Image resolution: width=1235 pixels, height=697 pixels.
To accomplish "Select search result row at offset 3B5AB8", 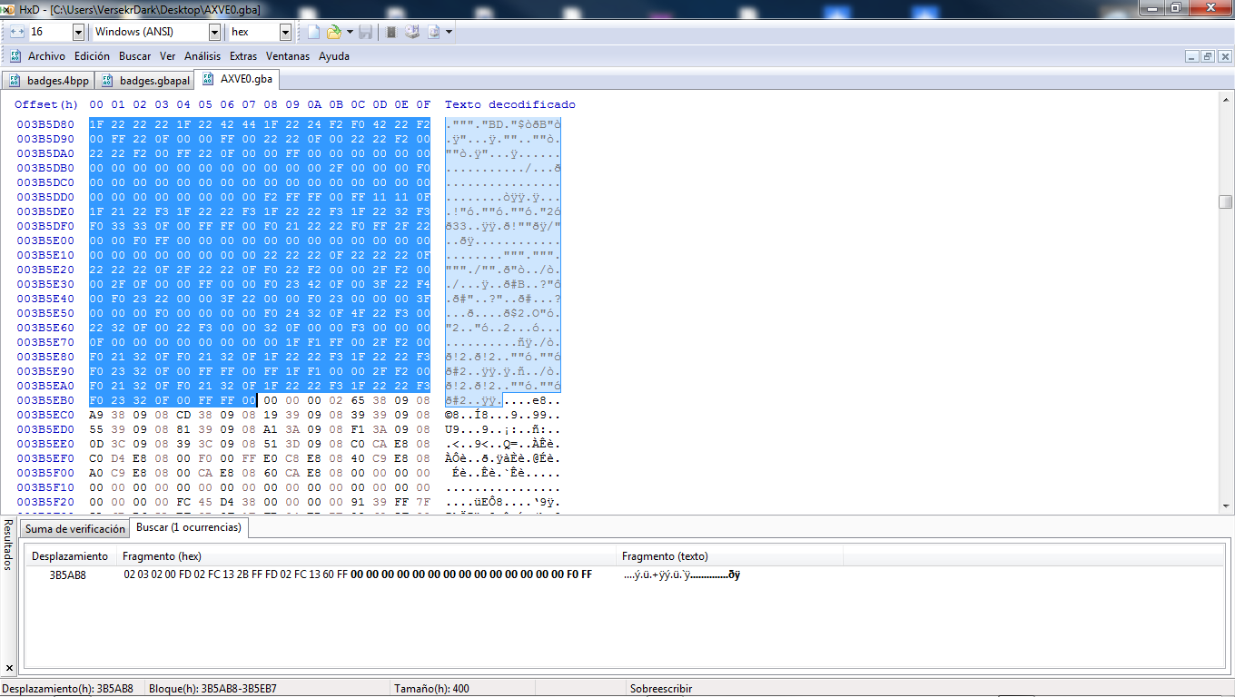I will tap(67, 574).
